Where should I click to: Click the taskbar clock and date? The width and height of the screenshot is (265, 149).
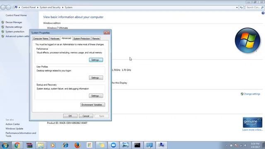point(255,145)
